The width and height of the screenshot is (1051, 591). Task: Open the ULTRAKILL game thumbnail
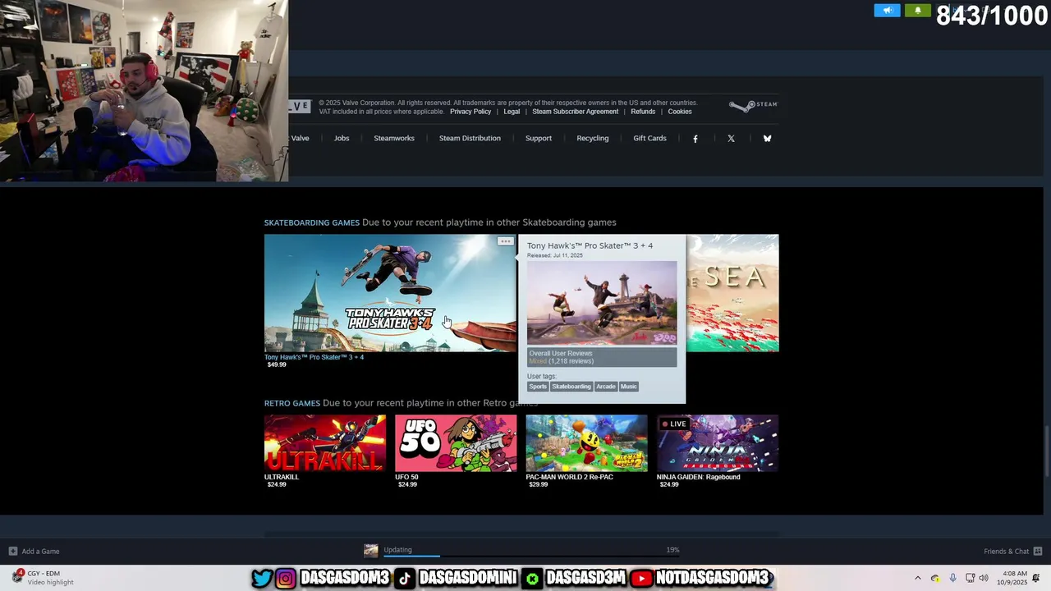(x=324, y=443)
